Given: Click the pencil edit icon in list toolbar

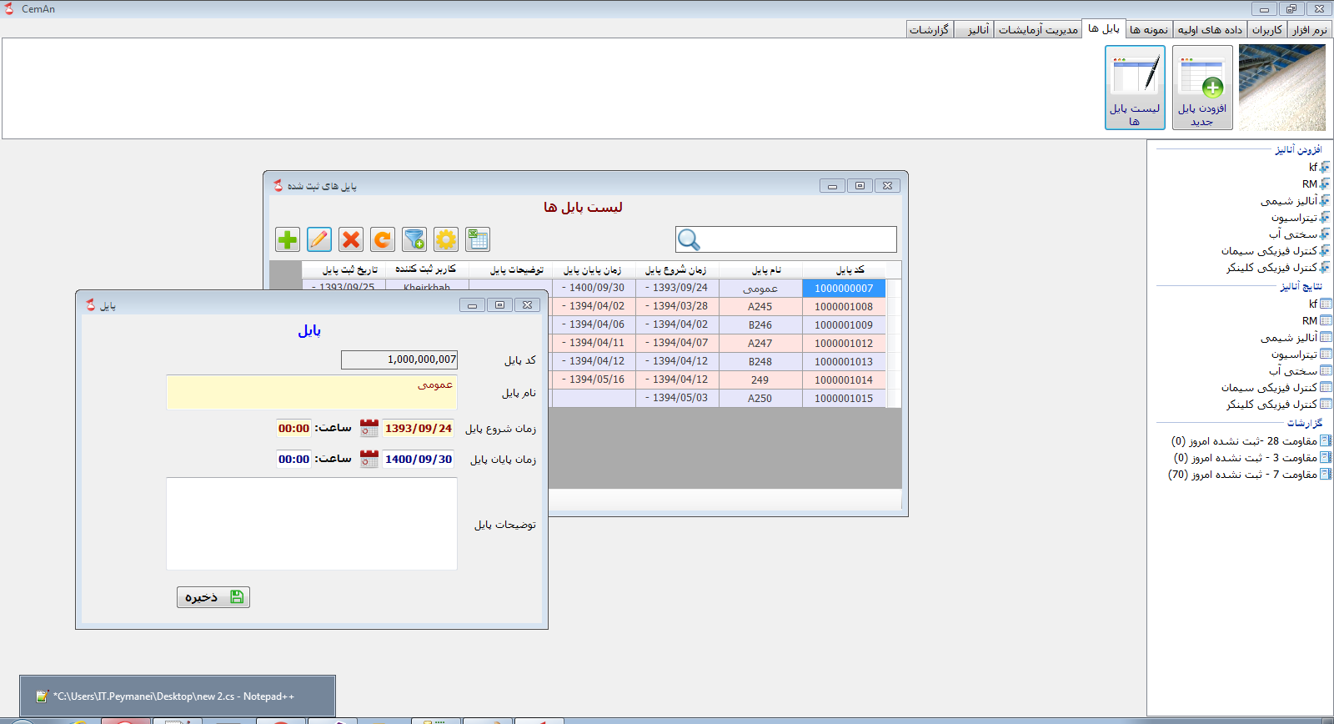Looking at the screenshot, I should [x=319, y=240].
